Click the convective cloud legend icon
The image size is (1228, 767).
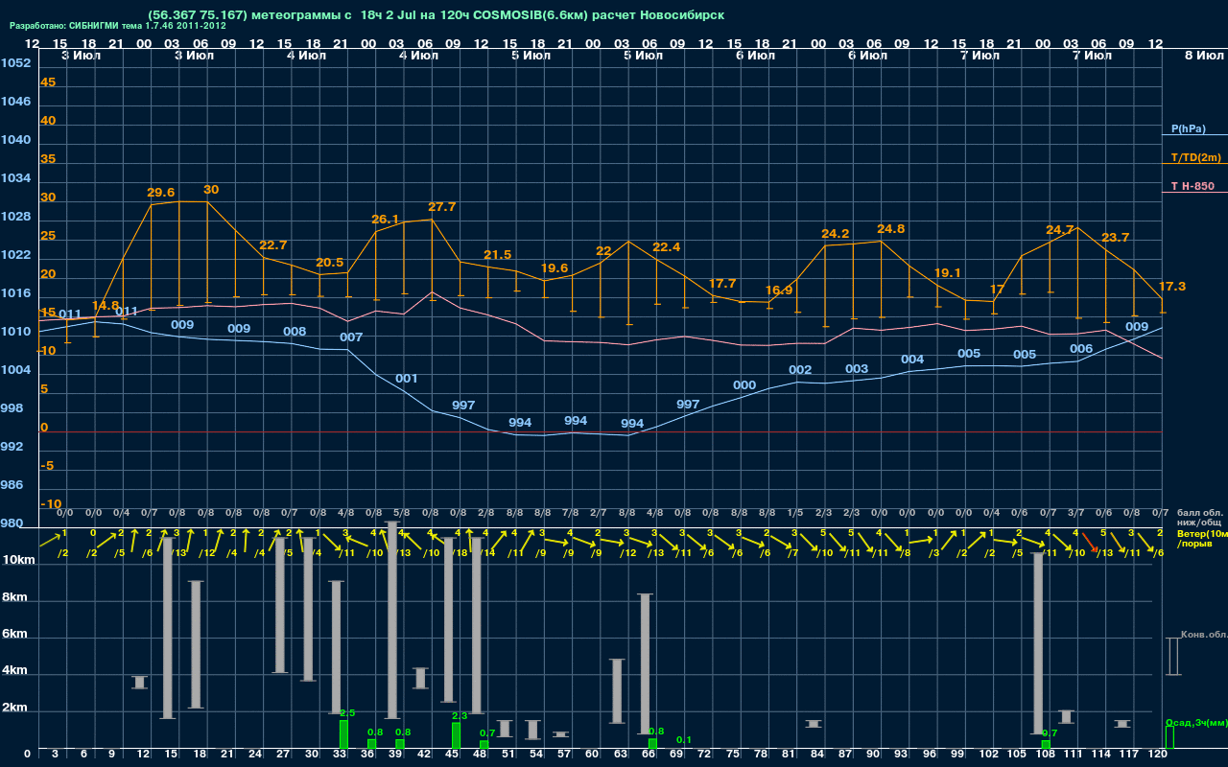[x=1172, y=657]
